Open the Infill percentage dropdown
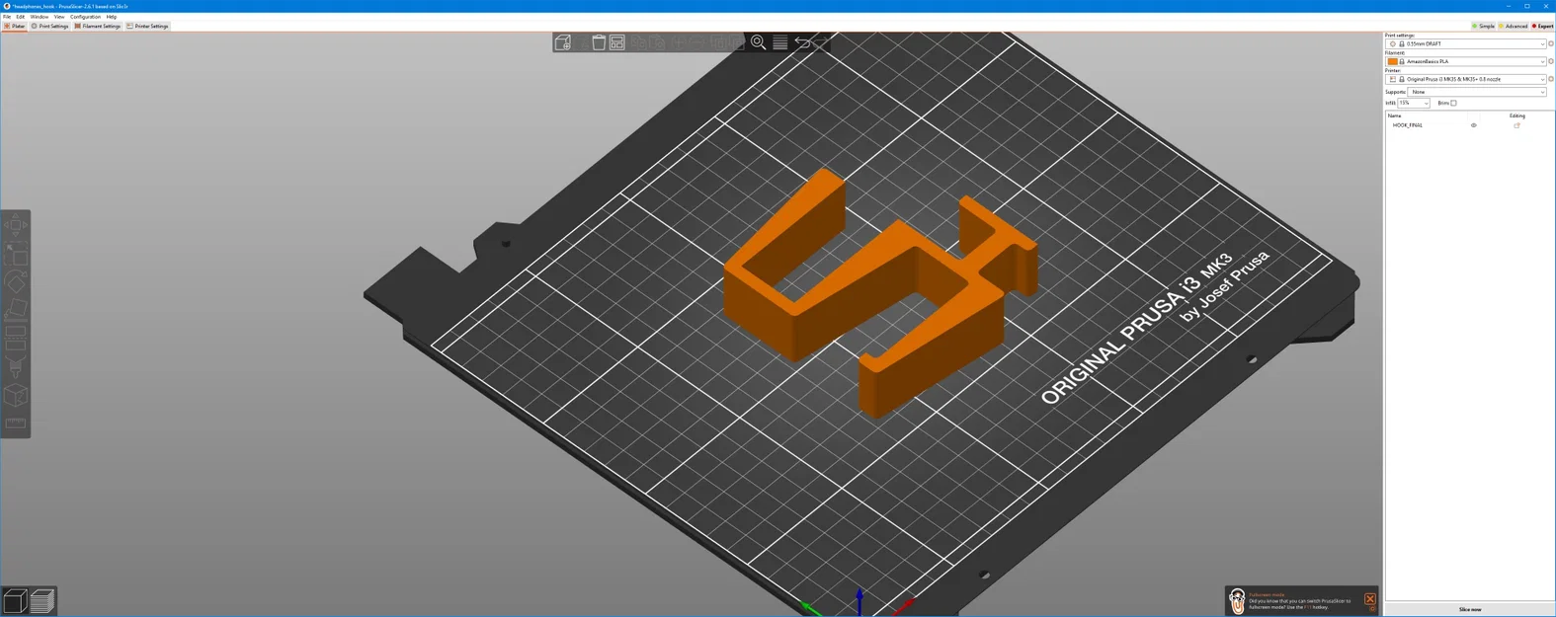 click(1414, 103)
